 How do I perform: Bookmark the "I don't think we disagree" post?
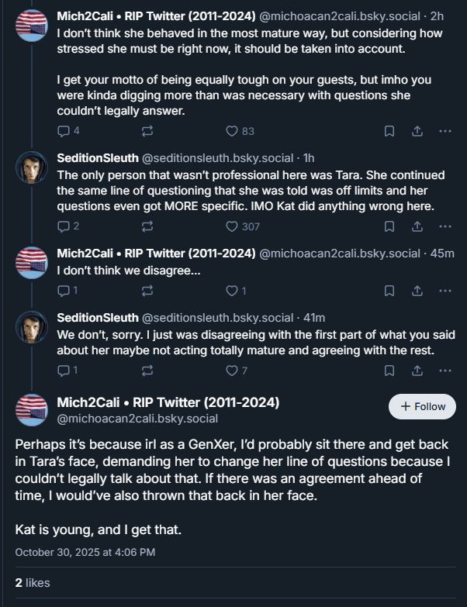click(389, 291)
